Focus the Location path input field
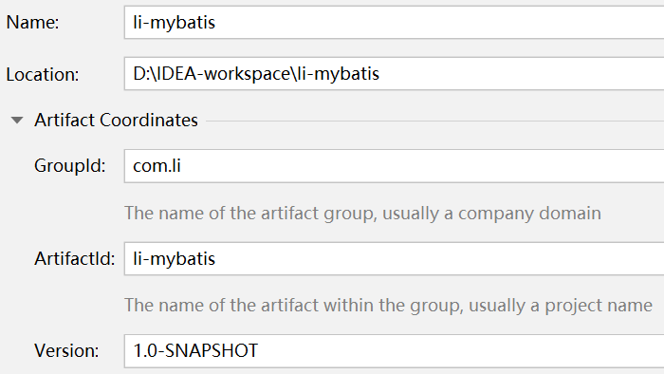Viewport: 664px width, 374px height. click(394, 74)
